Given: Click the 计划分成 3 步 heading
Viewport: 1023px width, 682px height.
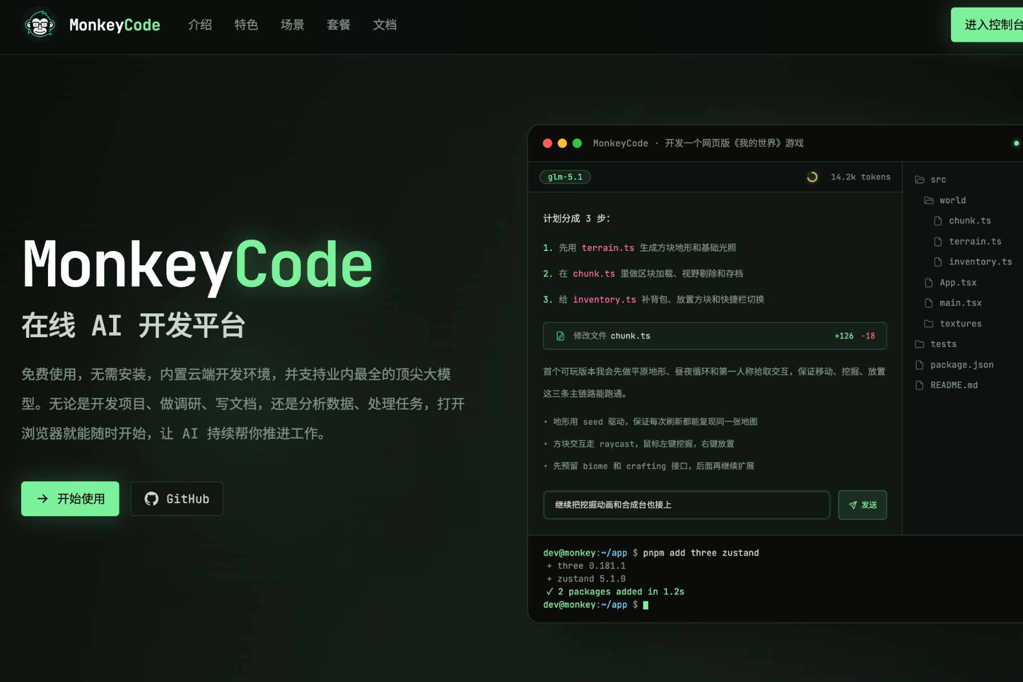Looking at the screenshot, I should (x=577, y=218).
